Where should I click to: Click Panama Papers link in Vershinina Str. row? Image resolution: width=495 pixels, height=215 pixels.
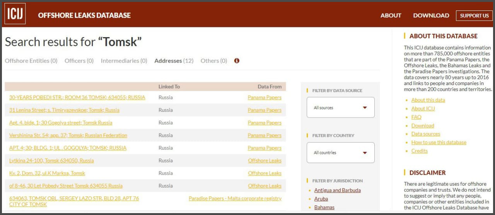(x=265, y=135)
